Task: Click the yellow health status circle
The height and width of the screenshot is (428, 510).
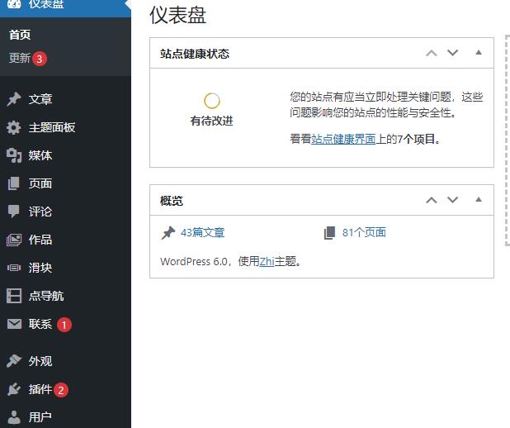Action: [x=212, y=101]
